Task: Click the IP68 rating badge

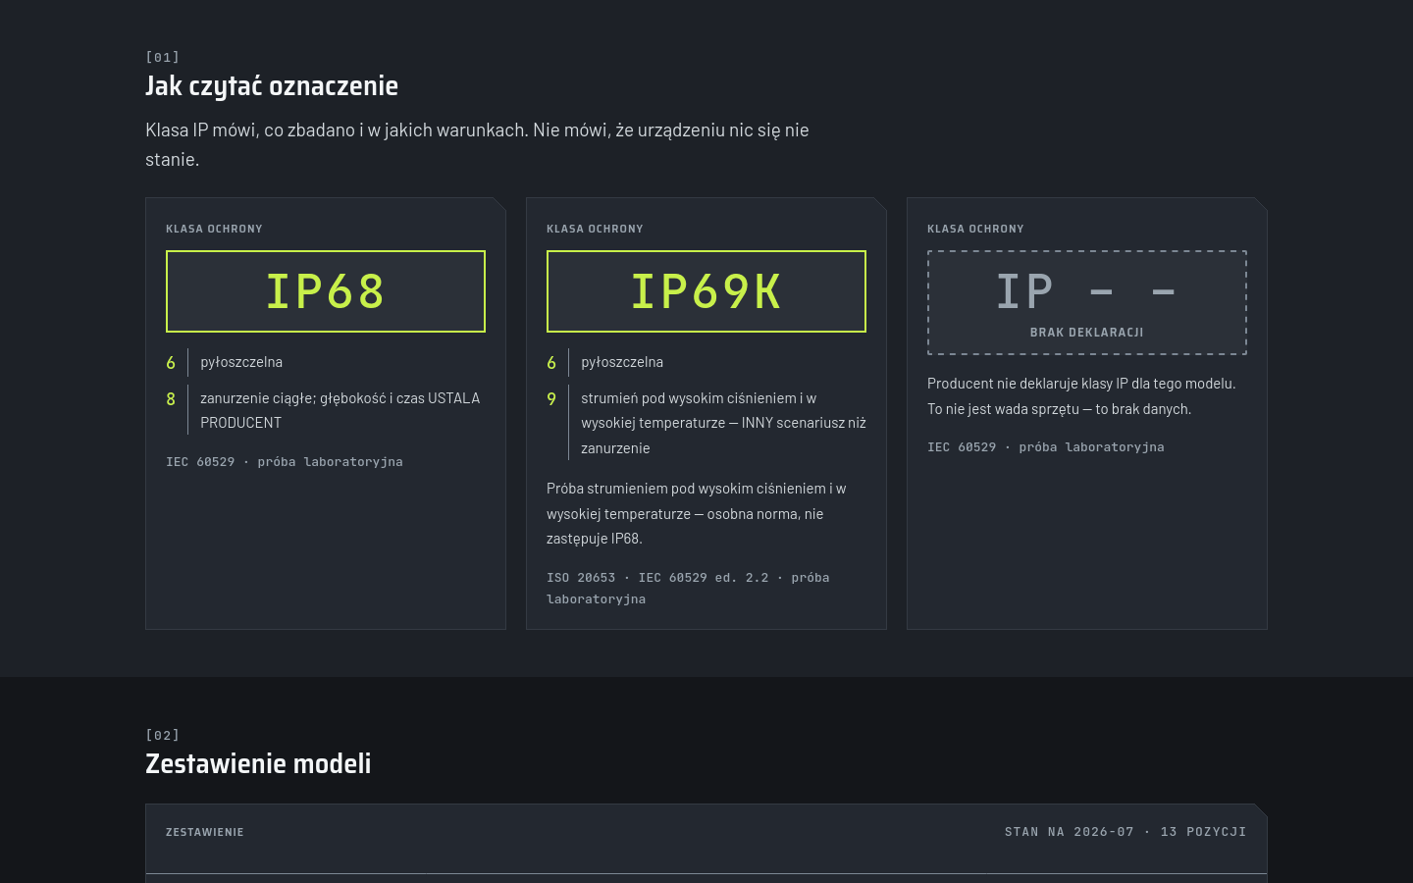Action: click(x=326, y=291)
